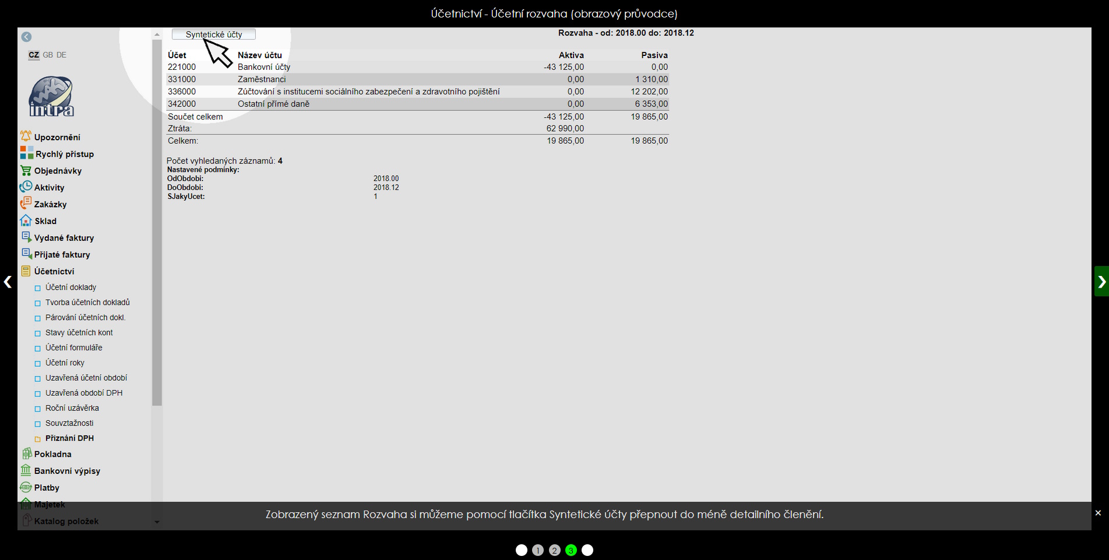Click the Upozornění bell icon
This screenshot has width=1109, height=560.
26,136
